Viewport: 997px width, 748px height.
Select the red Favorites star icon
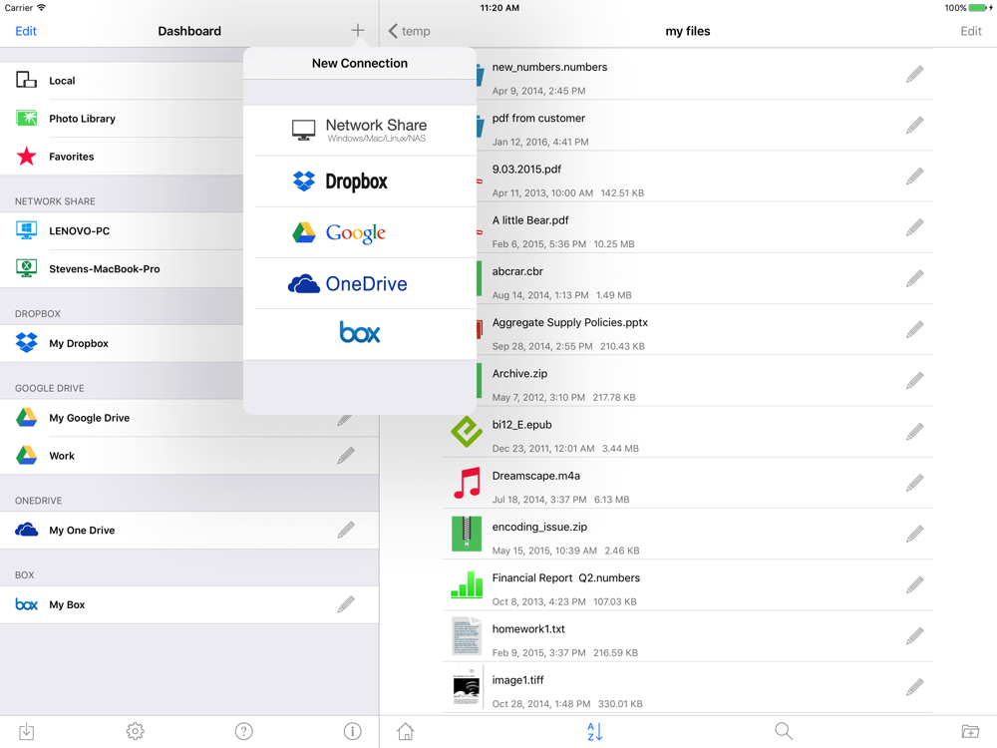(x=26, y=156)
